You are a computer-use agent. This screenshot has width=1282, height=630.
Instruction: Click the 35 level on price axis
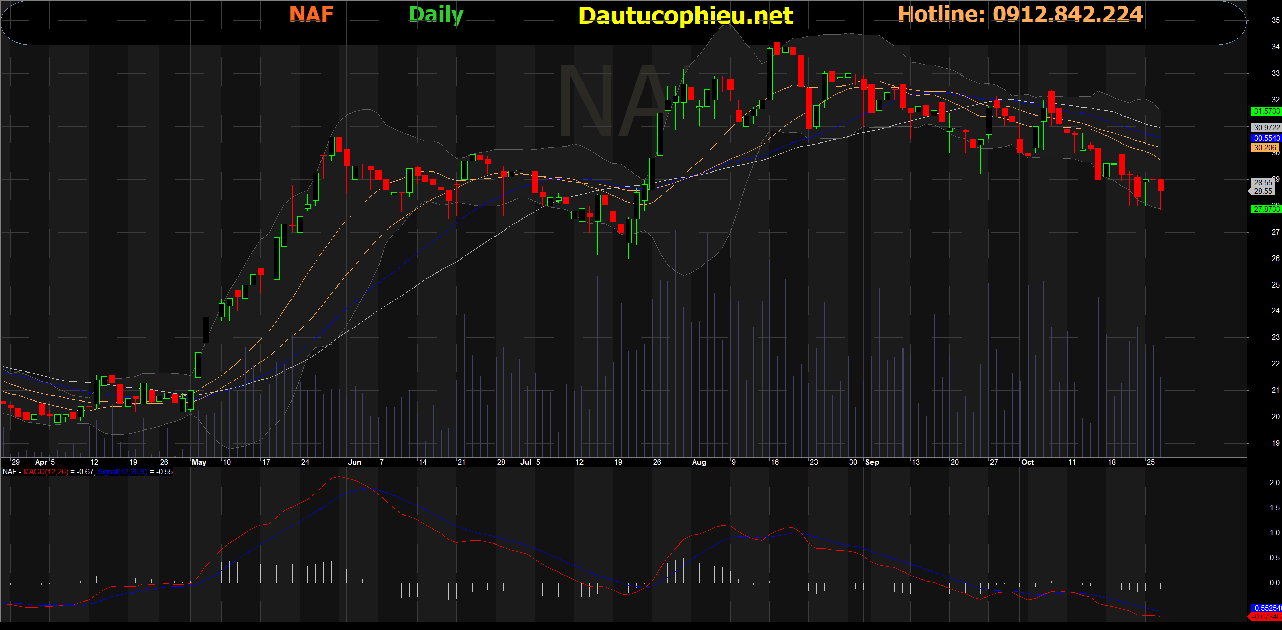click(x=1275, y=20)
